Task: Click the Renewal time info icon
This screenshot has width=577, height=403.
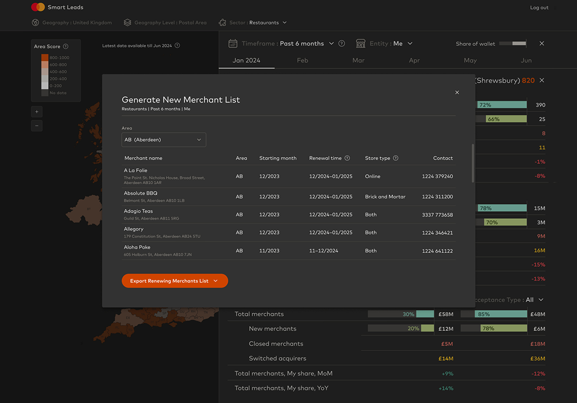Action: 347,158
